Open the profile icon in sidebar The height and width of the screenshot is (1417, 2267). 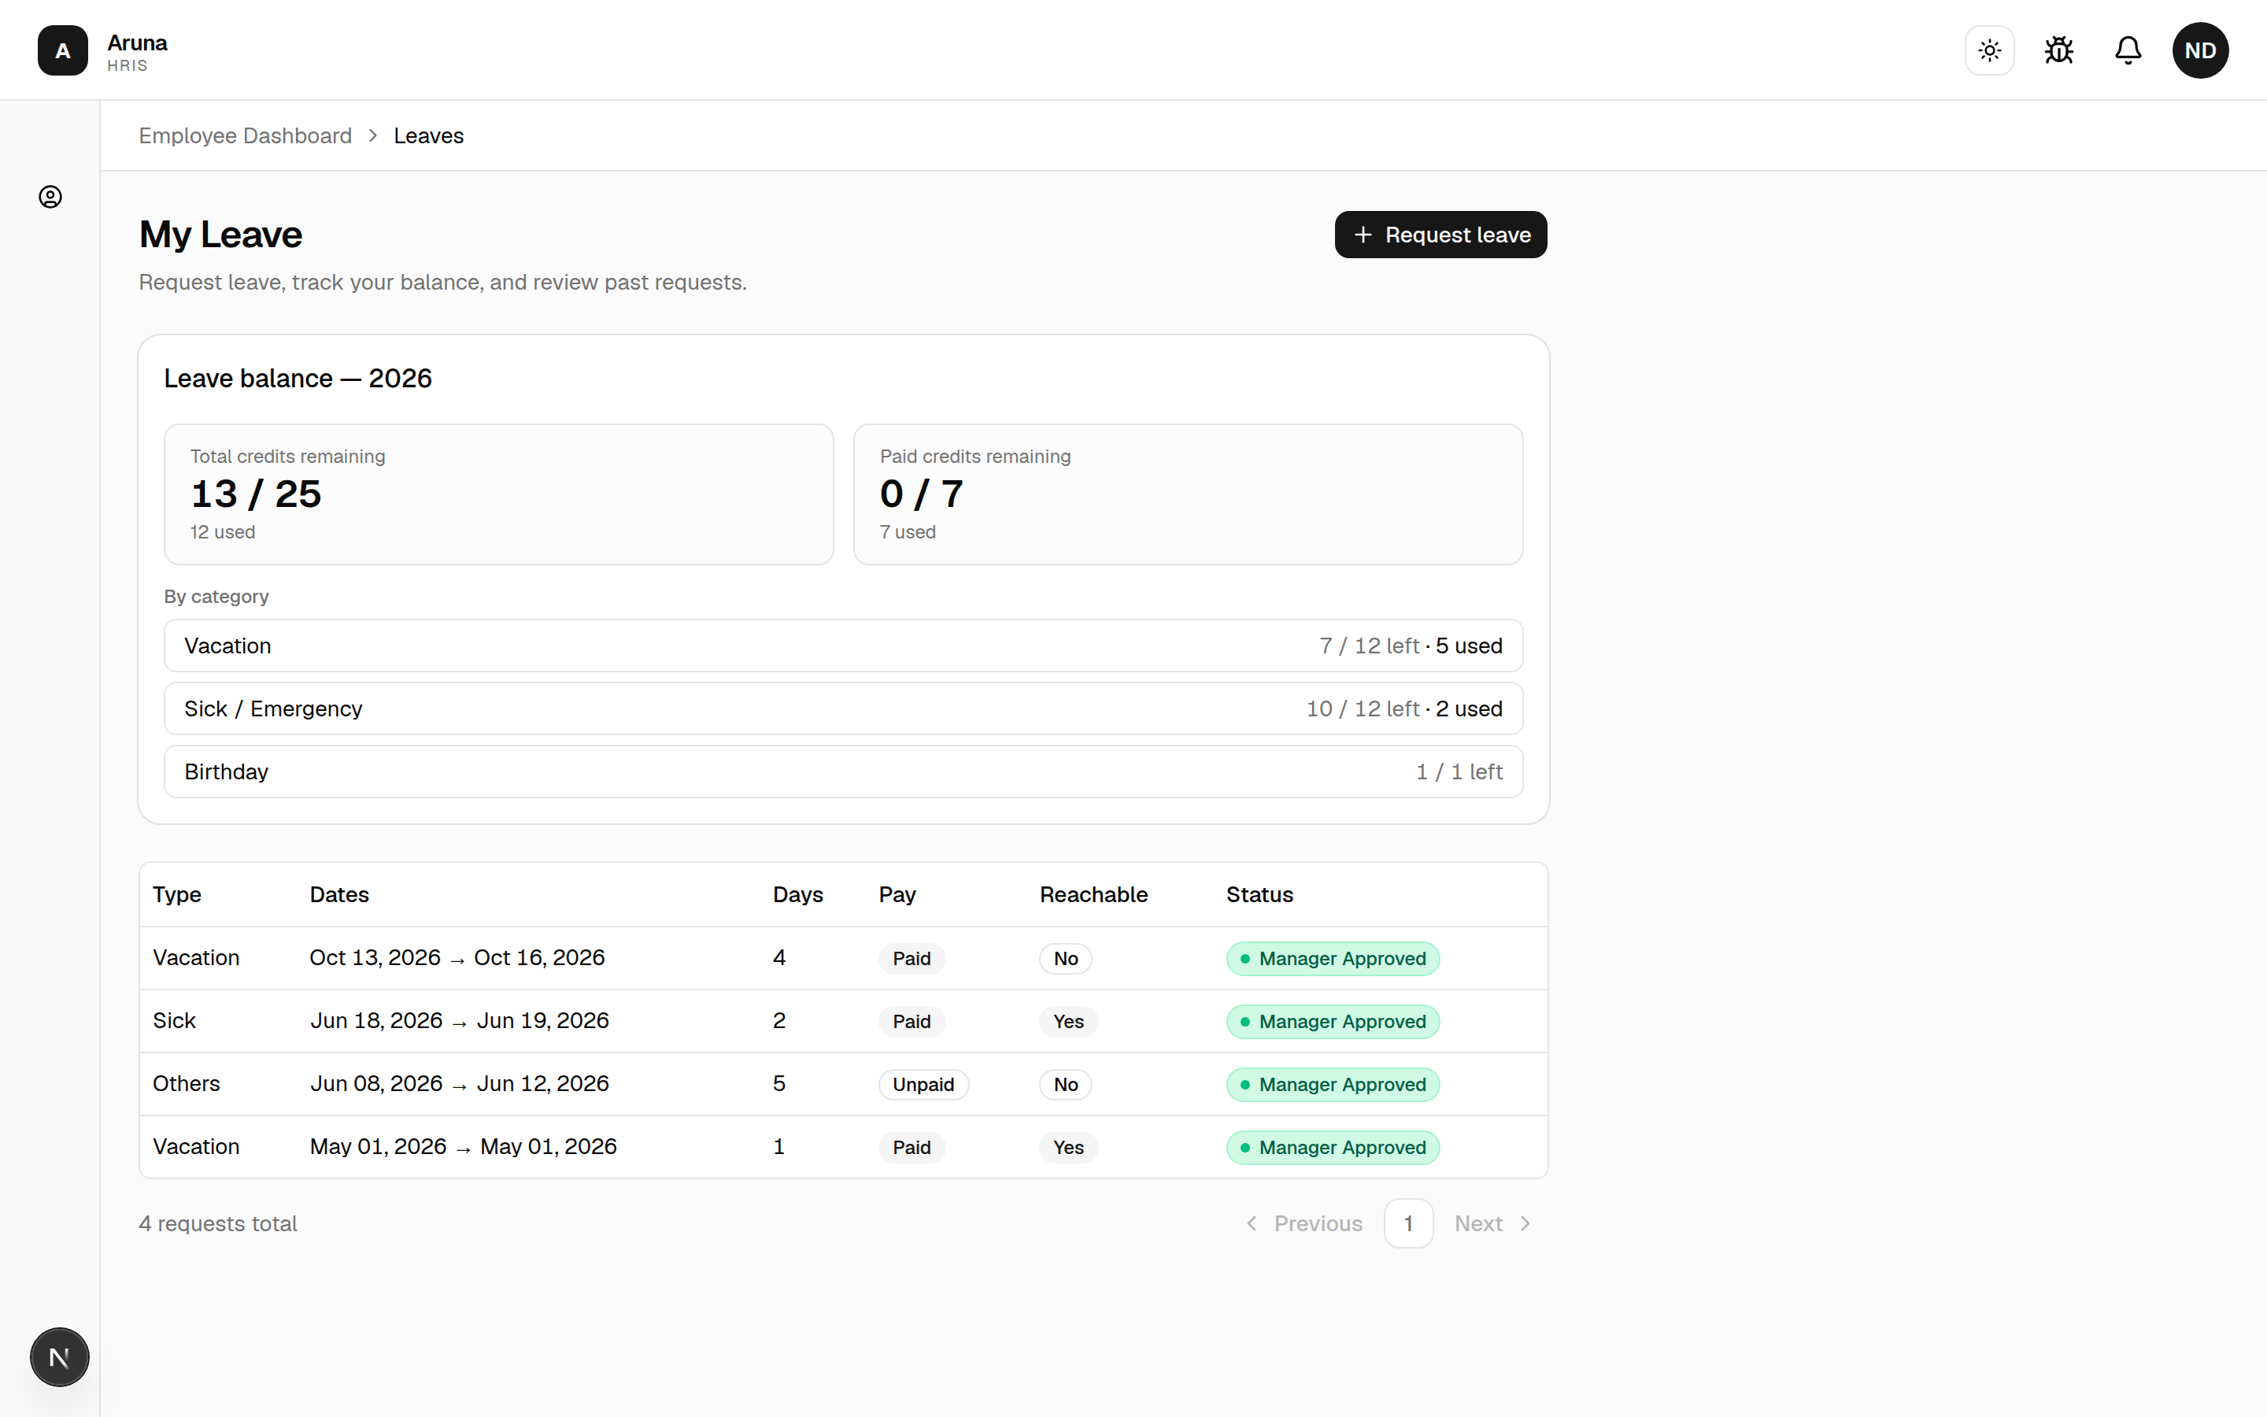[50, 197]
